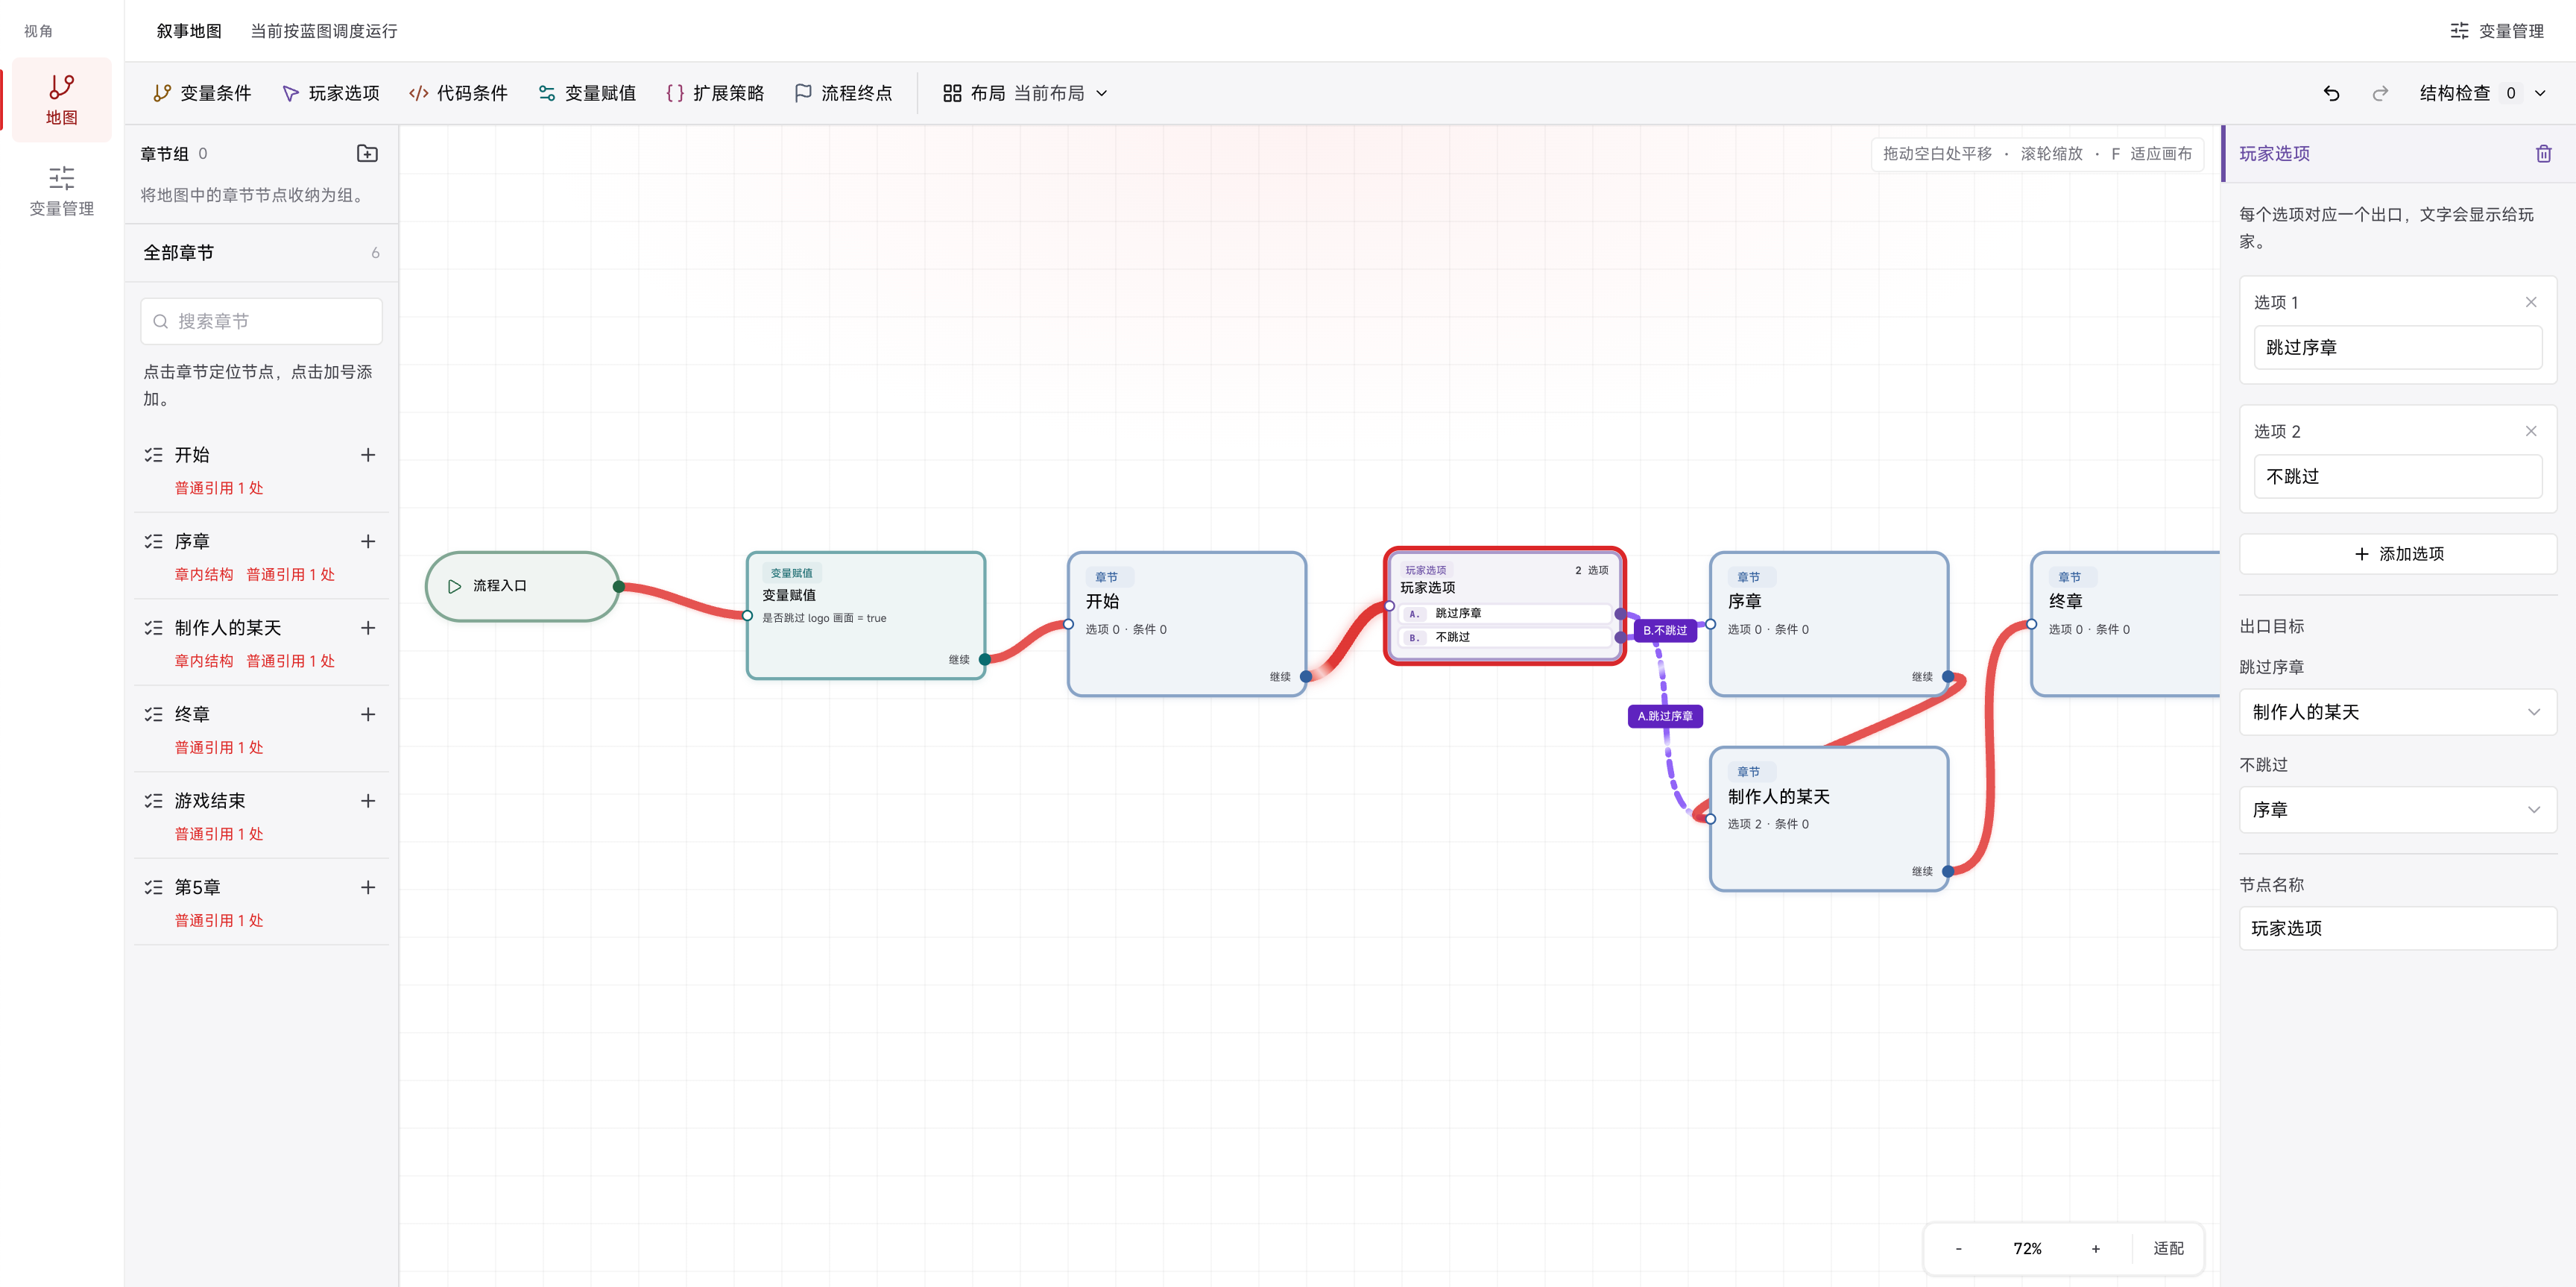Delete player option node via trash icon
Screen dimensions: 2576x1287
click(x=2543, y=154)
